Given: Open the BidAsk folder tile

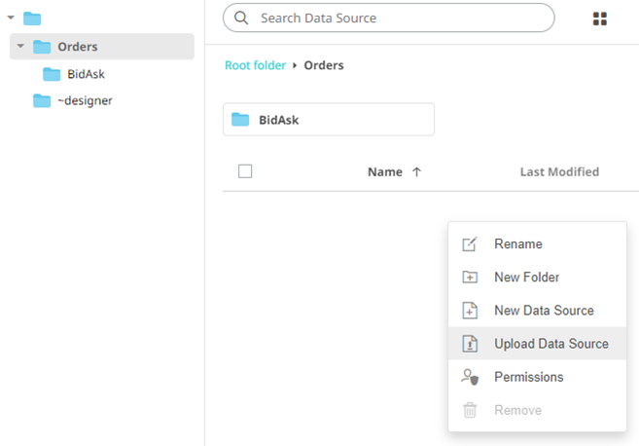Looking at the screenshot, I should [x=328, y=120].
